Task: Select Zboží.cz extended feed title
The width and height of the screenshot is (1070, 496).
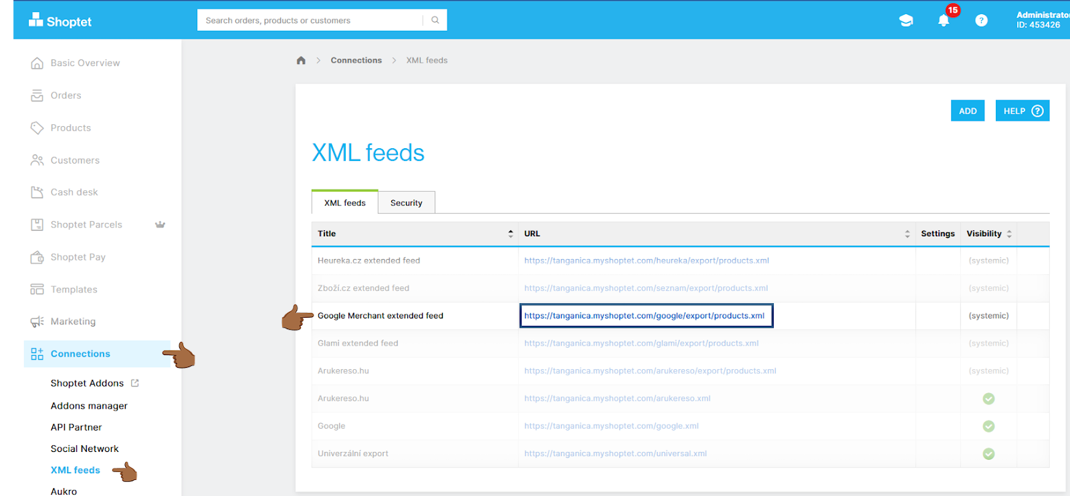Action: (363, 288)
